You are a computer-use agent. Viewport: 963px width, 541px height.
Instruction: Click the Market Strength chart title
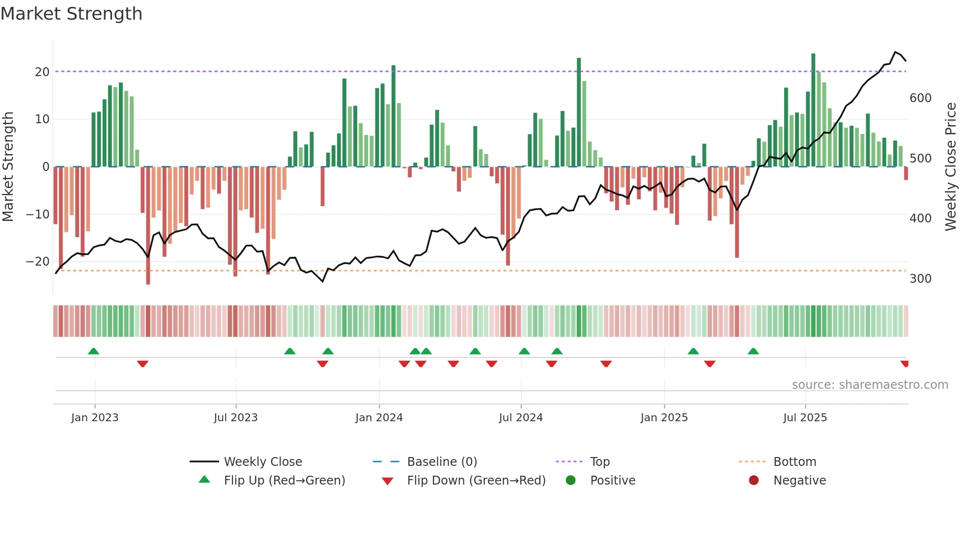[x=72, y=14]
